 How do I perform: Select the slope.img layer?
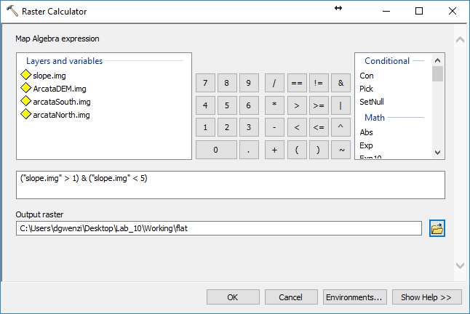pos(49,76)
